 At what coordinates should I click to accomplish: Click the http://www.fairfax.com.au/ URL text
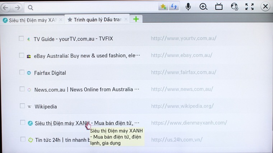tap(184, 72)
